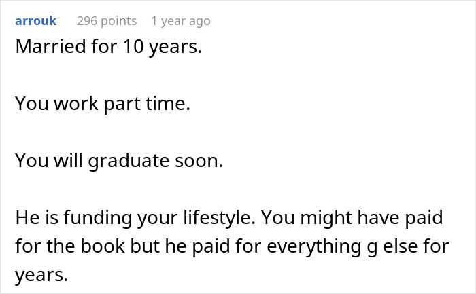Click the '1 year ago' timestamp
The width and height of the screenshot is (476, 294).
point(181,21)
